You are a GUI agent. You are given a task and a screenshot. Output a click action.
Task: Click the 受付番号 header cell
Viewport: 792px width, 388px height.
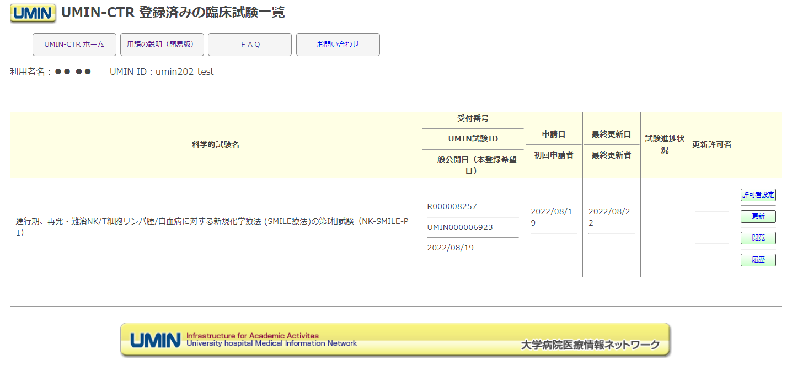tap(473, 119)
